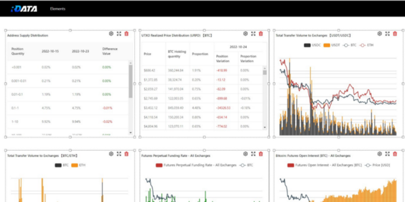
Task: Delete the UTXO Realized Price Distribution panel
Action: click(x=261, y=34)
